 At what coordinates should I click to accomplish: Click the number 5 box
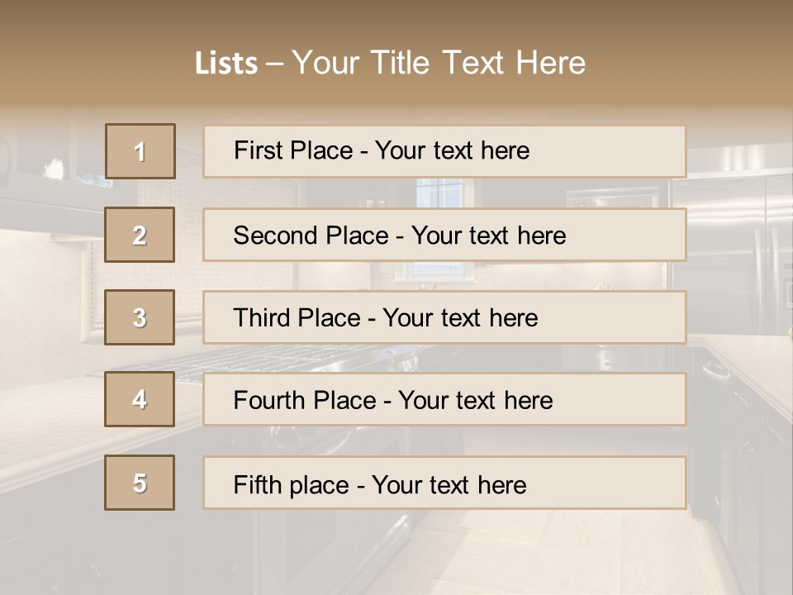click(140, 483)
